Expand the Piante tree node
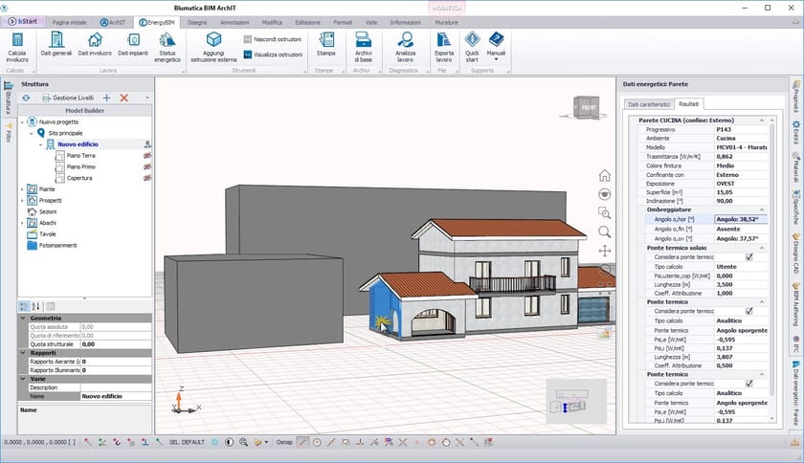804x463 pixels. pos(23,189)
